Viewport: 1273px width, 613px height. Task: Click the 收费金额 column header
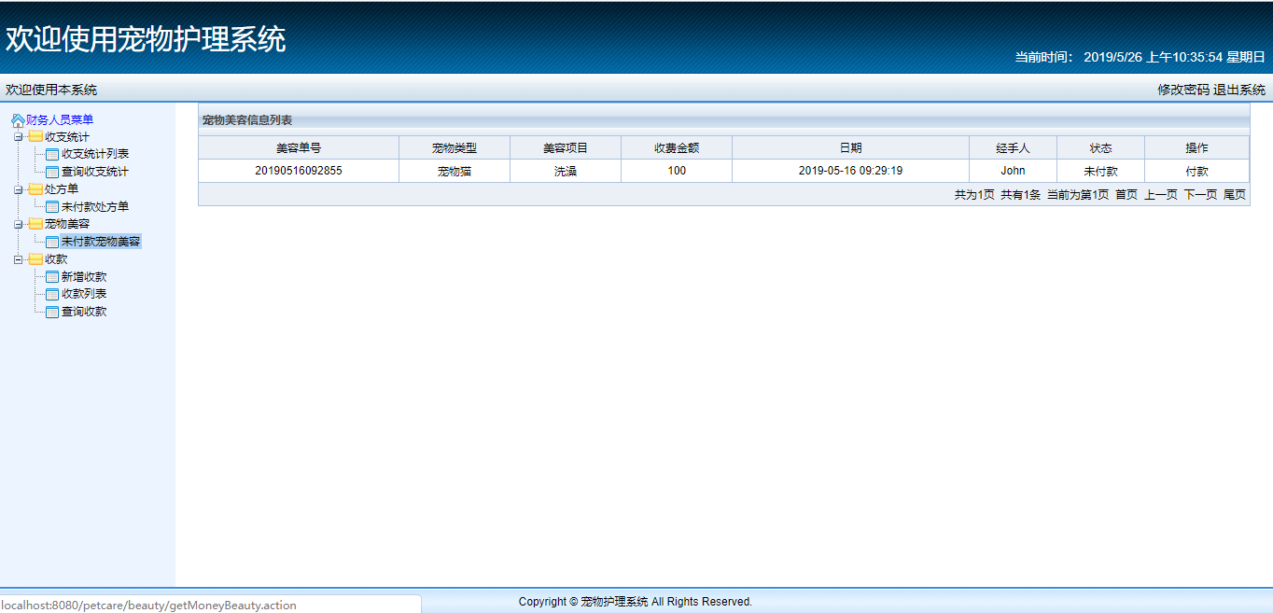(677, 148)
